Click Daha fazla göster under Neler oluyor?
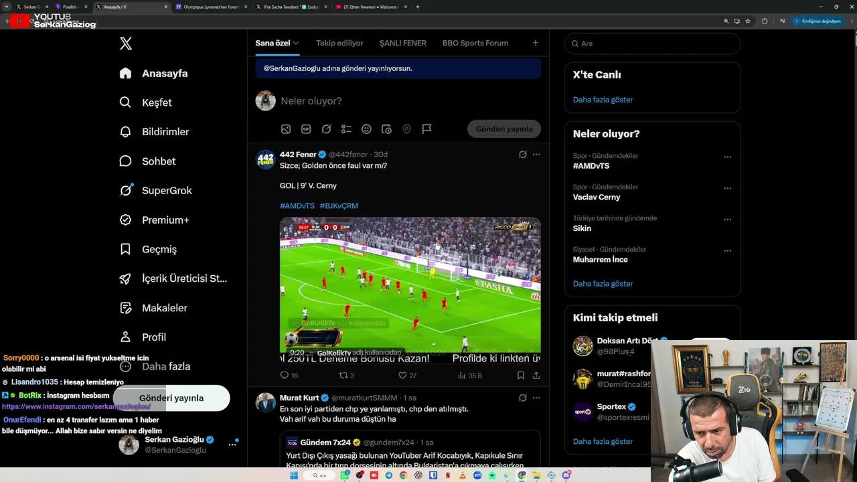 pyautogui.click(x=603, y=284)
